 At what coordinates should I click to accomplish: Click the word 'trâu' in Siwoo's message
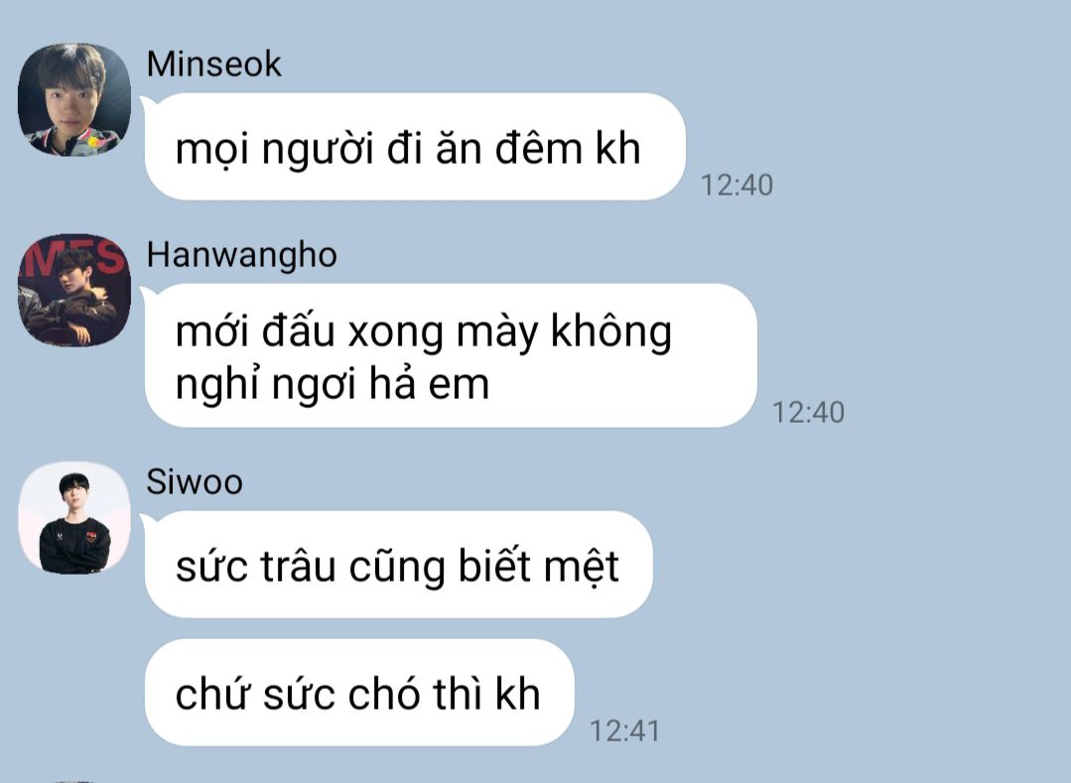coord(298,568)
